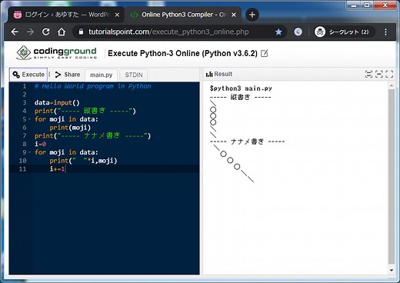Screen dimensions: 400x283
Task: Click code line 3 data=input()
Action: (57, 103)
